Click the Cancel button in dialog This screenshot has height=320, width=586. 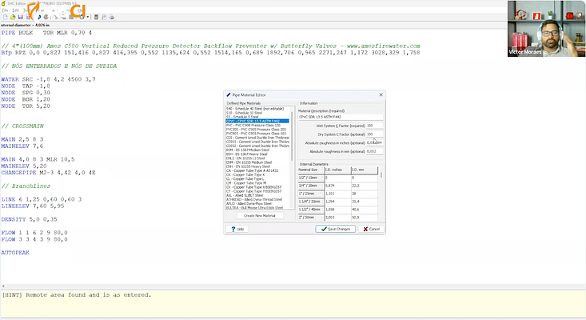click(371, 229)
